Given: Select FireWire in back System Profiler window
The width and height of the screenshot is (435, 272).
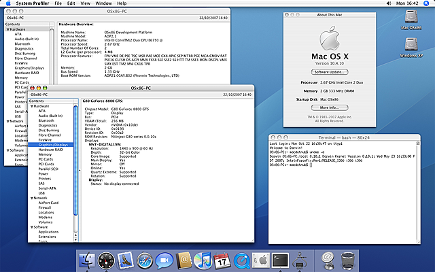Looking at the screenshot, I should pyautogui.click(x=21, y=63).
